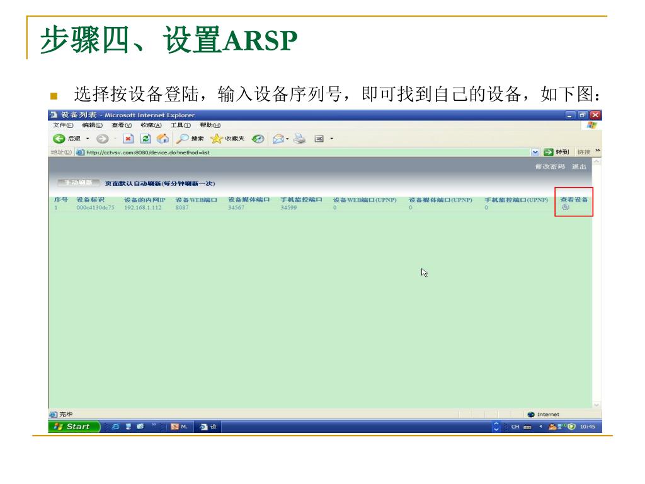The width and height of the screenshot is (645, 484).
Task: Click the 设备WEB端口(UPNP) column header
Action: pos(365,200)
